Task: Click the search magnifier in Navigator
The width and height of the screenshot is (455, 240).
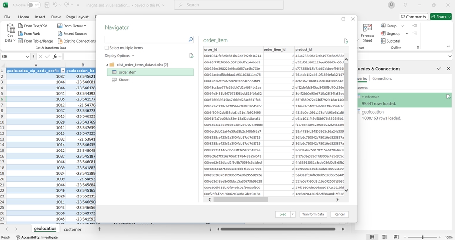Action: coord(191,40)
